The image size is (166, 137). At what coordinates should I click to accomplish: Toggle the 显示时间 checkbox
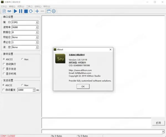pyautogui.click(x=4, y=74)
